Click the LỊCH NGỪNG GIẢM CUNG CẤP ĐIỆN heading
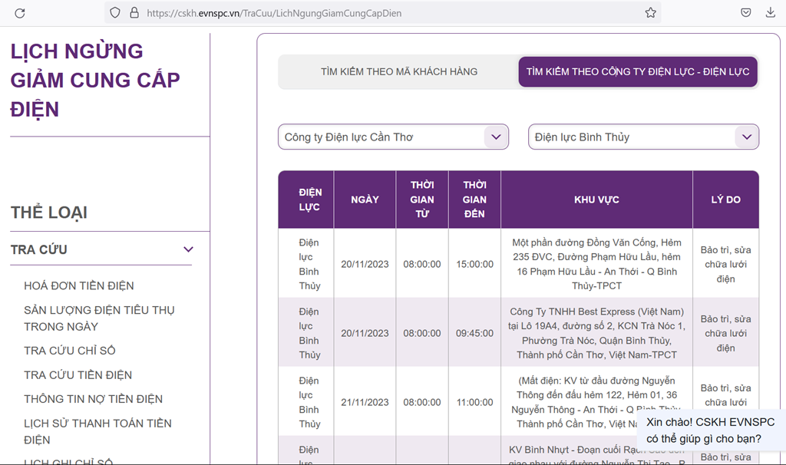786x465 pixels. coord(95,80)
